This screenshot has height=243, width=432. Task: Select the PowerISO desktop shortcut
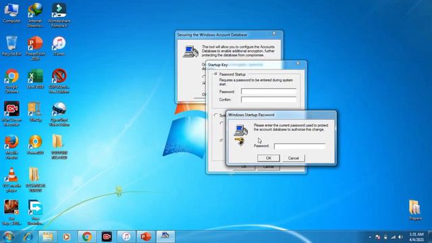click(35, 145)
